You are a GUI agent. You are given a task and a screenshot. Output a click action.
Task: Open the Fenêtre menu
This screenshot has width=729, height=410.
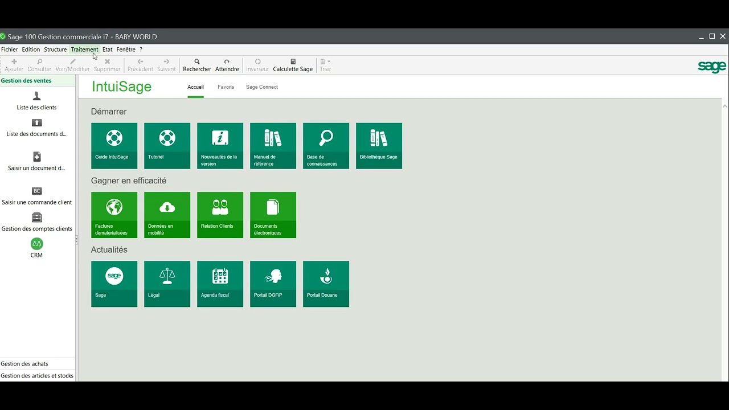tap(126, 50)
